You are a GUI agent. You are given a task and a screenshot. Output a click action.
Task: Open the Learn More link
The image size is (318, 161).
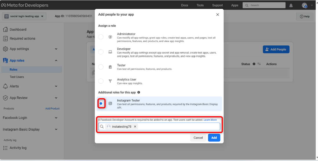210,120
